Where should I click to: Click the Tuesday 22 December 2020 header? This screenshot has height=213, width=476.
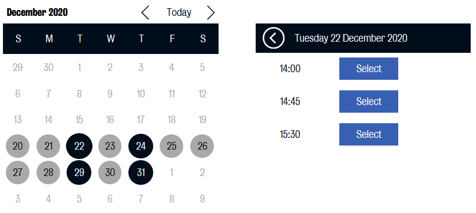[351, 38]
